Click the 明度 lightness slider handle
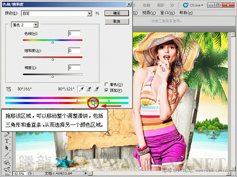Viewport: 237px width, 177px height. (53, 76)
